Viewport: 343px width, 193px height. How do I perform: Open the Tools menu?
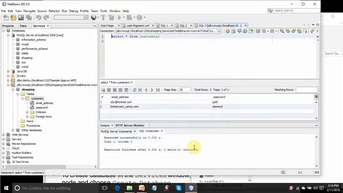pyautogui.click(x=103, y=11)
